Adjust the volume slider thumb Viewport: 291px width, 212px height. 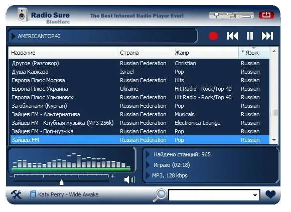61,182
